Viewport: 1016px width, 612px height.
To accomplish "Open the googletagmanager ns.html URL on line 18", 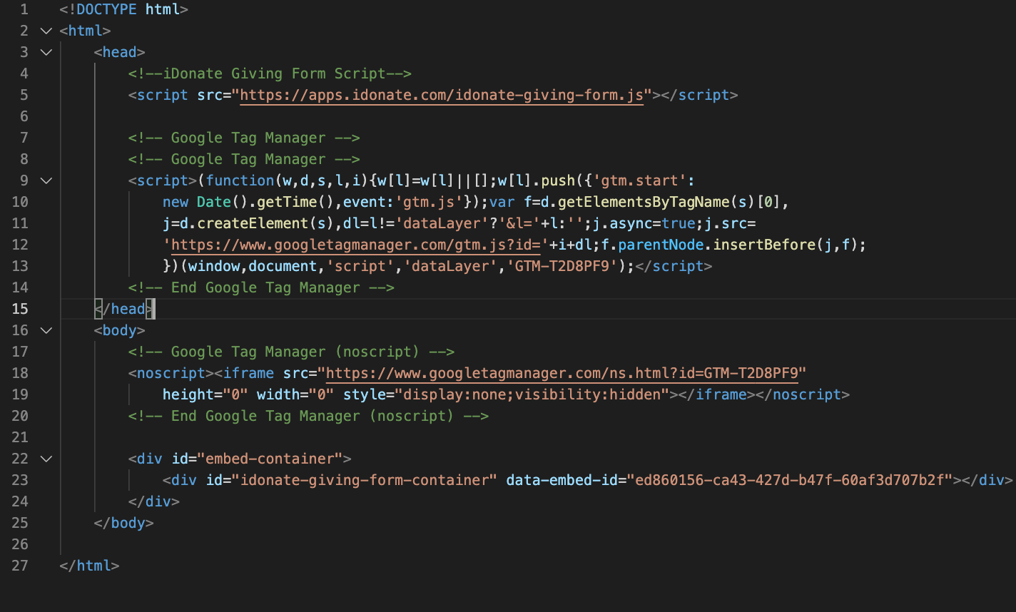I will pyautogui.click(x=562, y=373).
